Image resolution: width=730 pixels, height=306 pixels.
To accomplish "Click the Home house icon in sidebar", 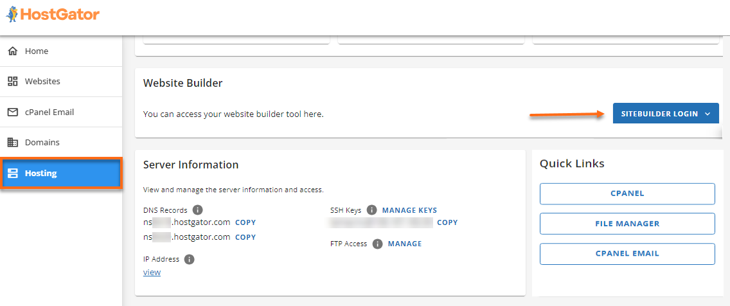I will click(12, 51).
